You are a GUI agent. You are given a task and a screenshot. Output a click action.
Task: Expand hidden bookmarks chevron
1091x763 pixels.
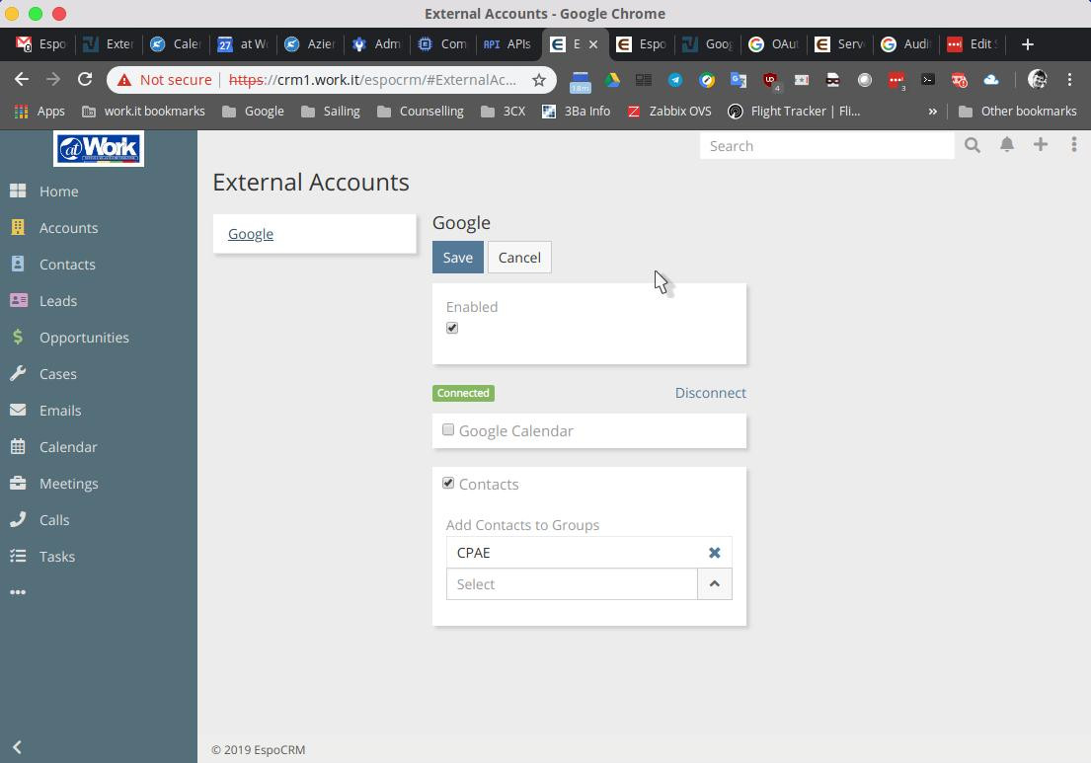[x=932, y=112]
